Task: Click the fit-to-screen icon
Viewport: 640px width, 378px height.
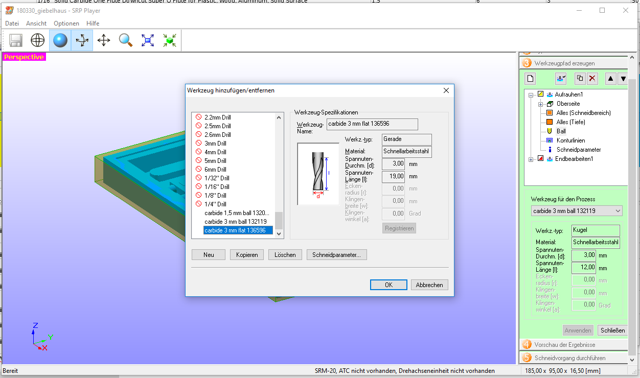Action: (148, 40)
